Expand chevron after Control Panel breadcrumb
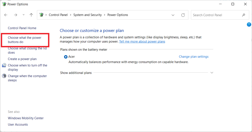Screen dimensions: 252x132 click(70, 15)
